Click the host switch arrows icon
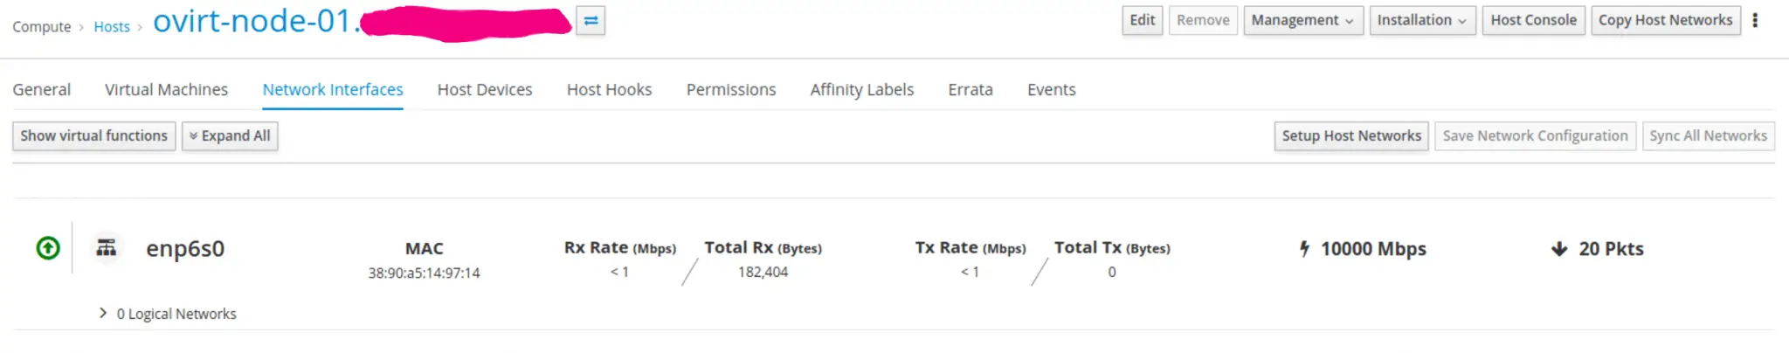 point(591,21)
